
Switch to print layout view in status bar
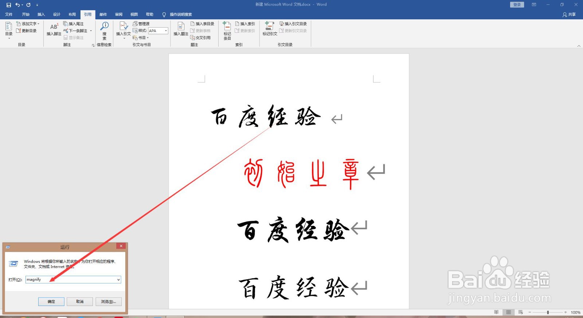(509, 312)
